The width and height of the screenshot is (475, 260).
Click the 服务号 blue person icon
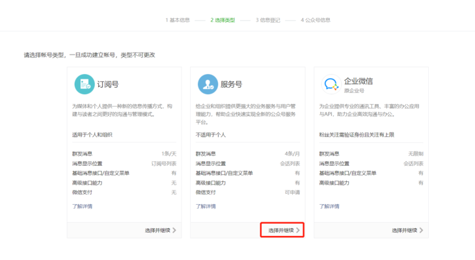point(208,84)
